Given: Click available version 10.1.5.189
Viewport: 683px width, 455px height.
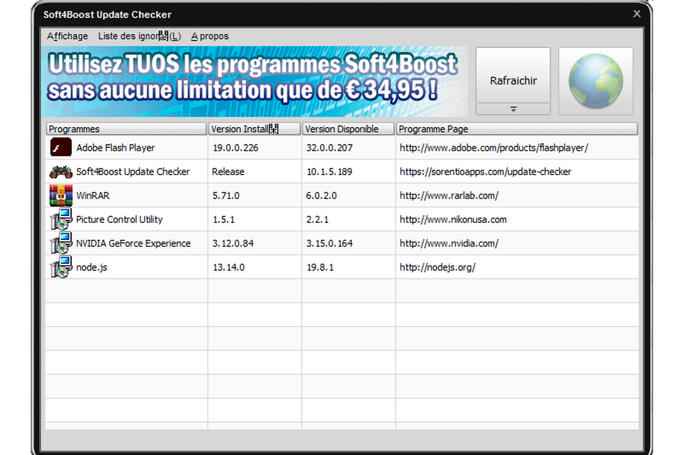Looking at the screenshot, I should click(329, 172).
